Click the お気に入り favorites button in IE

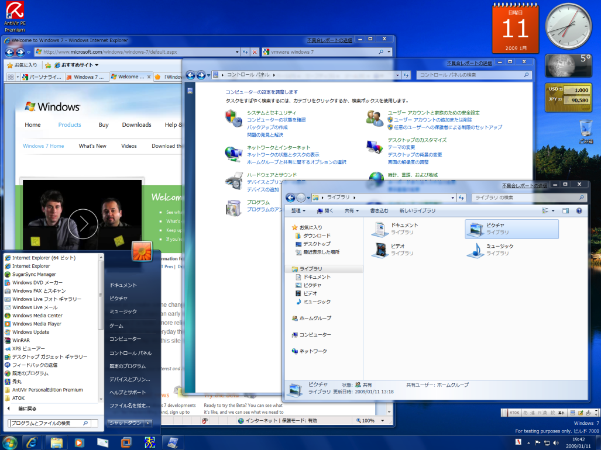pos(22,65)
